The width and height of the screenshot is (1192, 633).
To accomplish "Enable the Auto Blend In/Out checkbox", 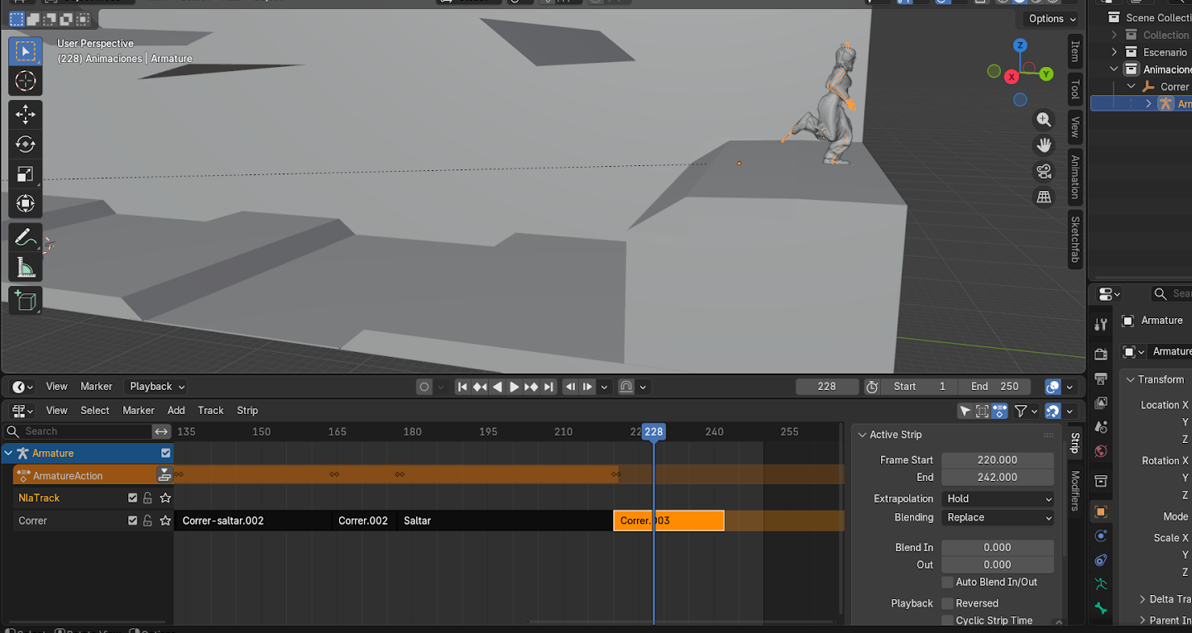I will (948, 582).
